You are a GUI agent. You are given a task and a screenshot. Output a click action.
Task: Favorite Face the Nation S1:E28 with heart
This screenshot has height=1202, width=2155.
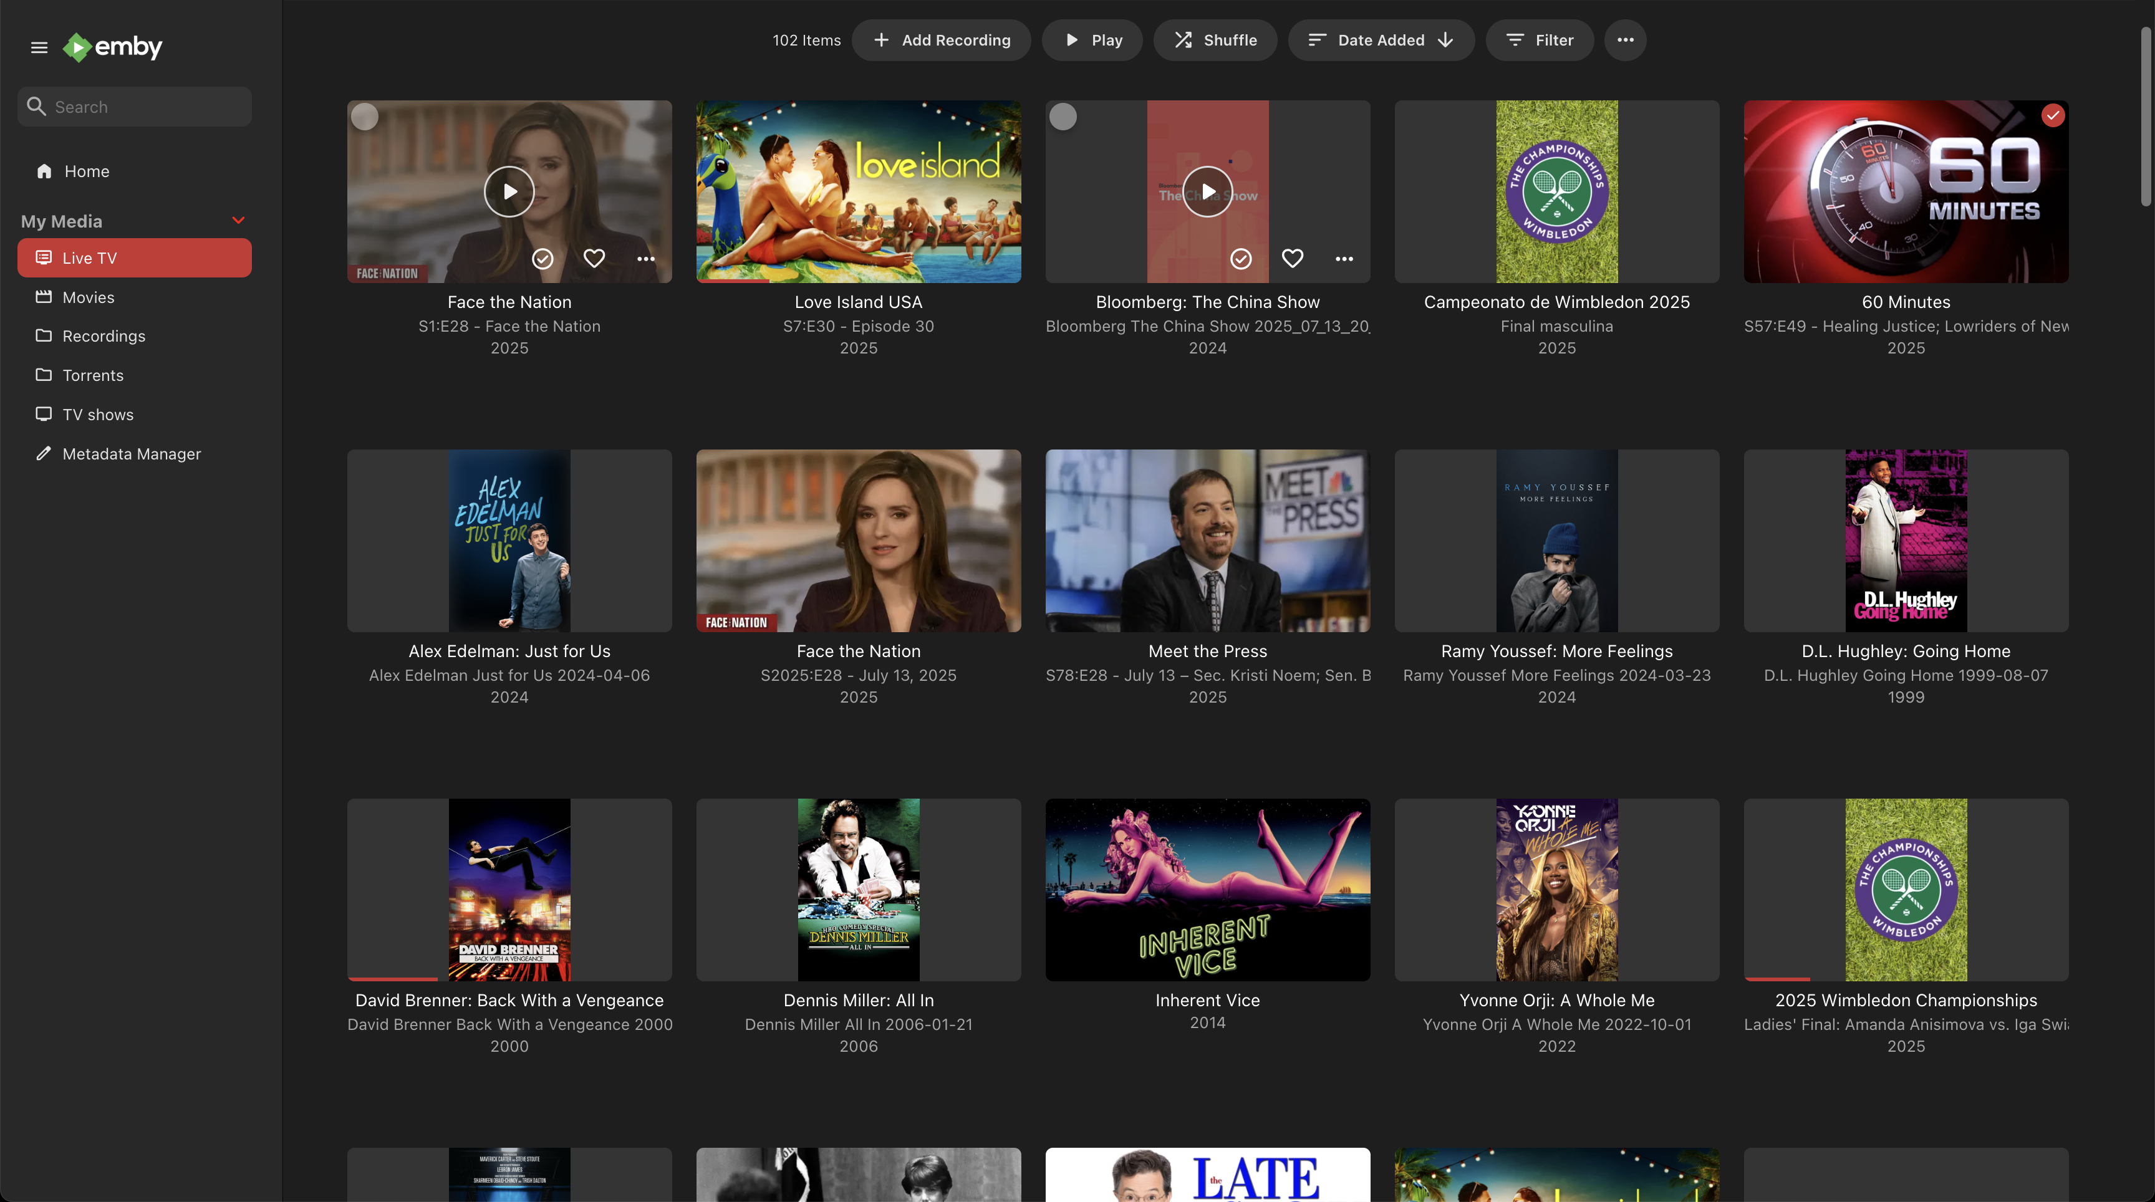594,259
